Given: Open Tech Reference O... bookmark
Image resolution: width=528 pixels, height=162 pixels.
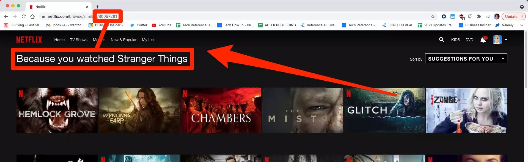Looking at the screenshot, I should coord(194,25).
